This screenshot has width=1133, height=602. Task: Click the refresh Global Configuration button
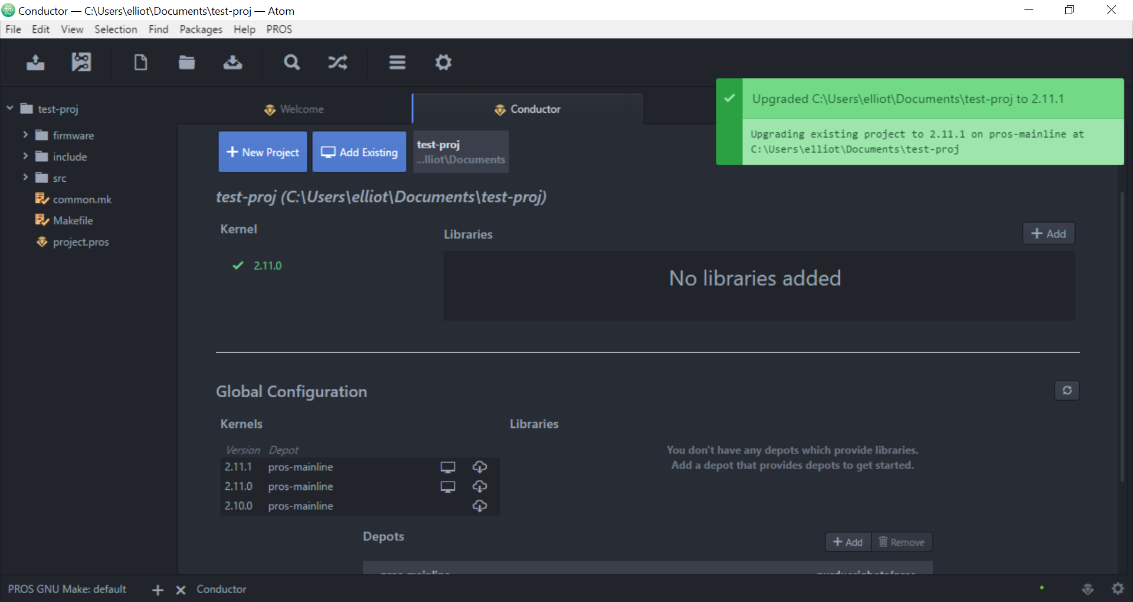coord(1067,390)
